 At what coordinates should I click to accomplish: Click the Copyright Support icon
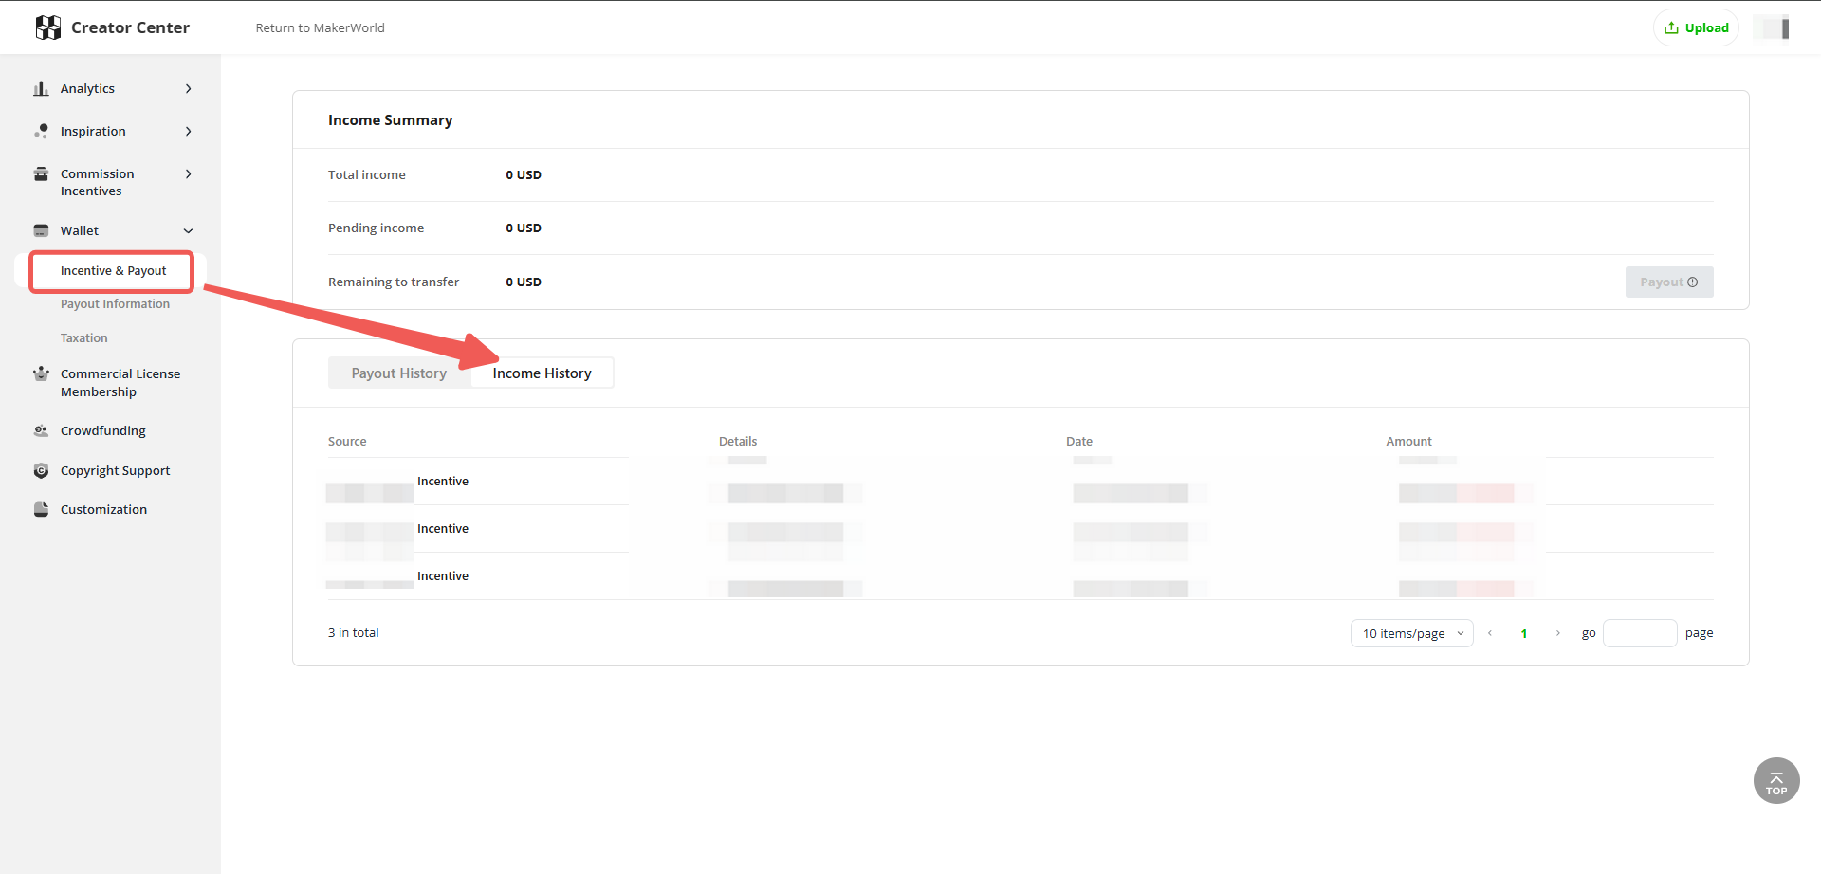click(x=41, y=470)
